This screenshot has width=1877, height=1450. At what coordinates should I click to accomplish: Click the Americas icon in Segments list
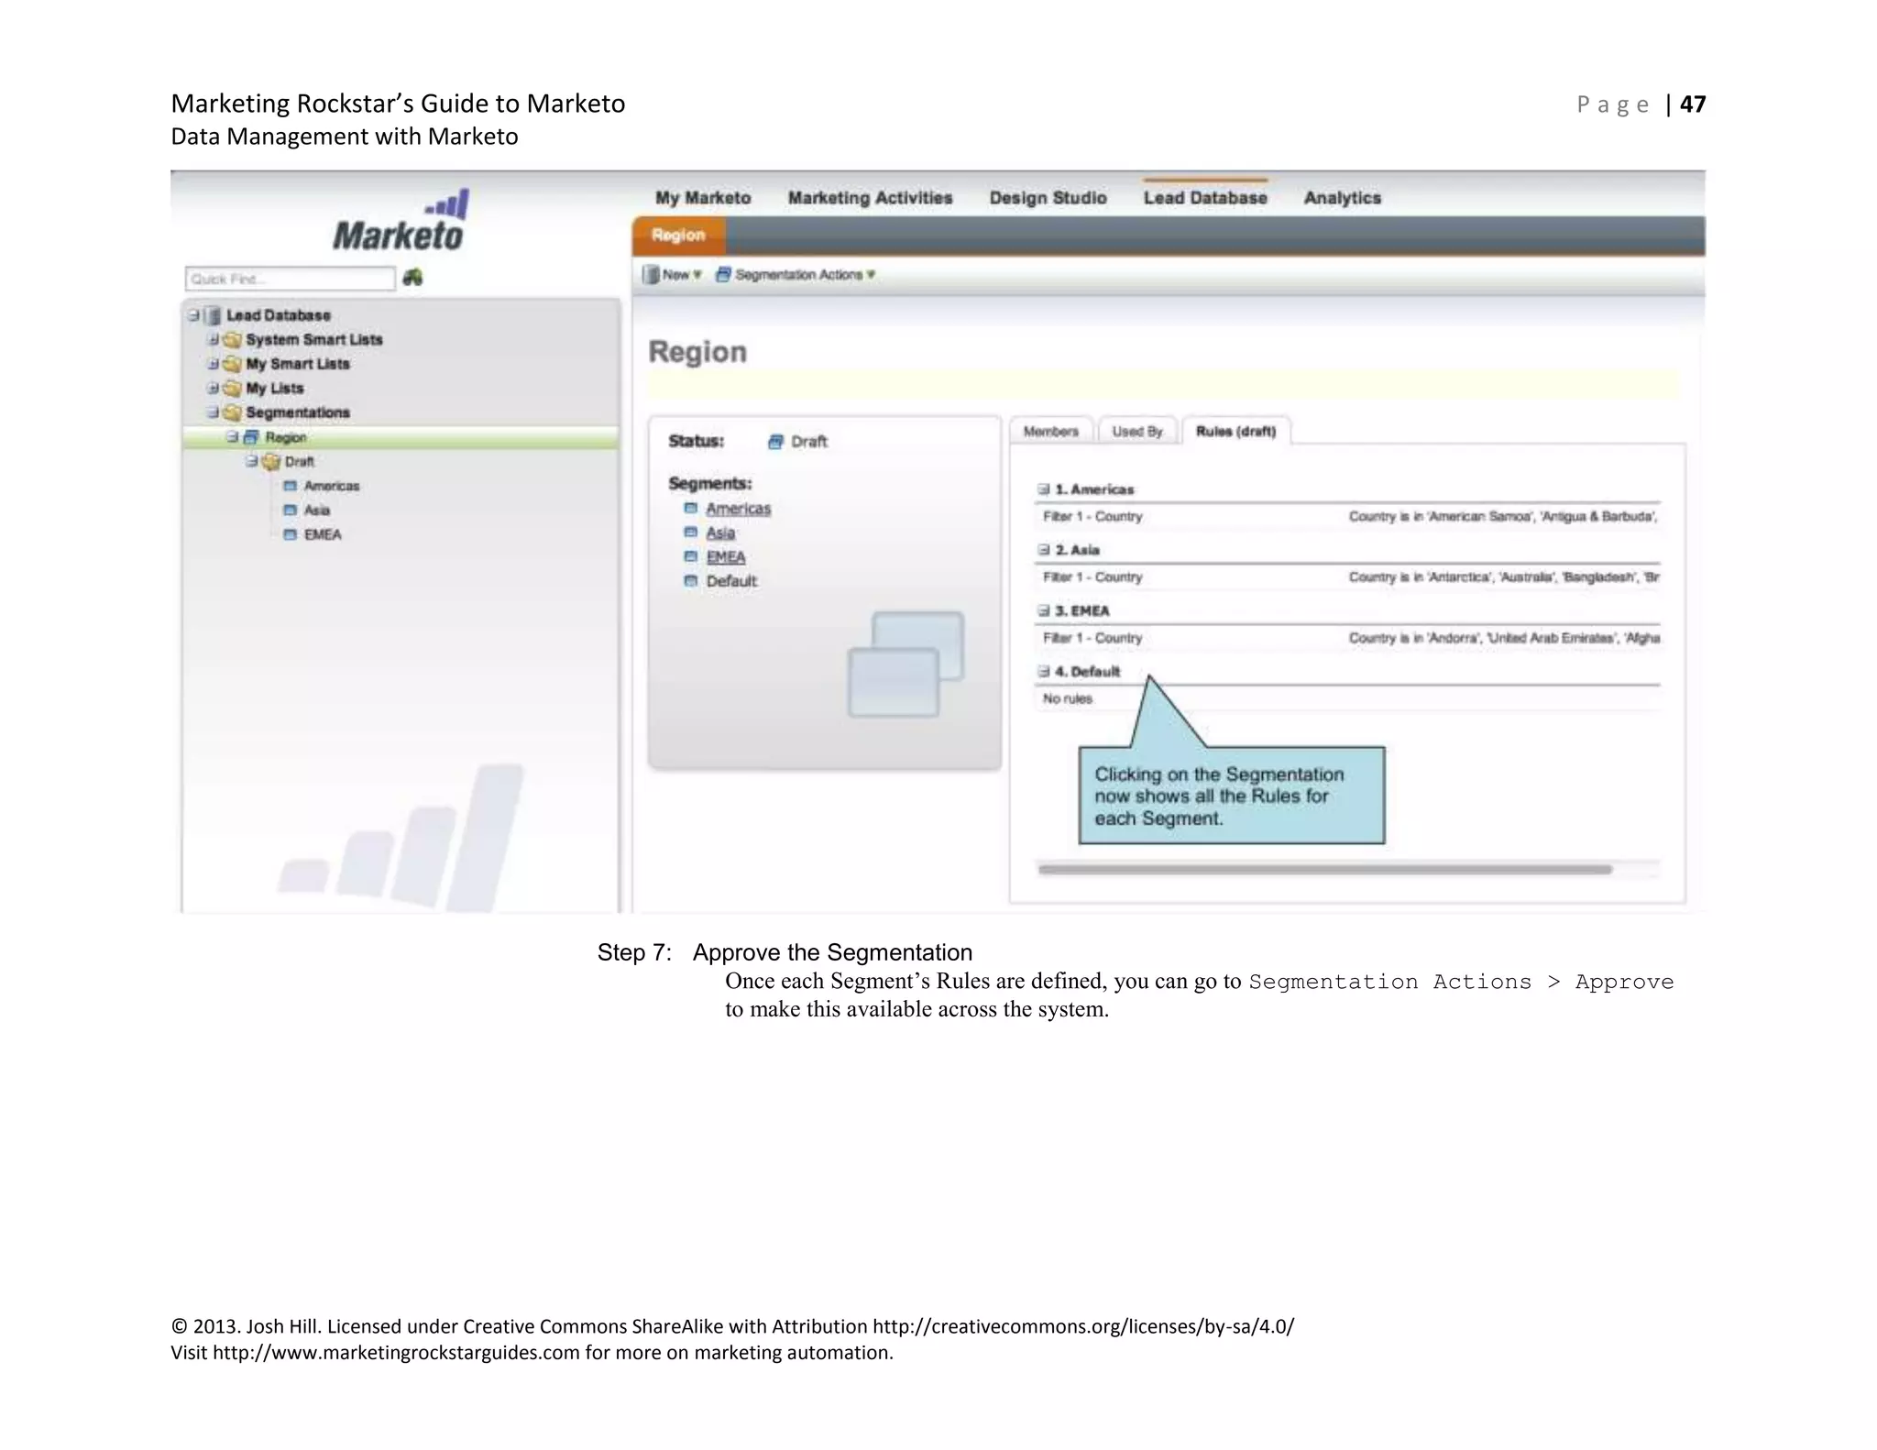(691, 508)
